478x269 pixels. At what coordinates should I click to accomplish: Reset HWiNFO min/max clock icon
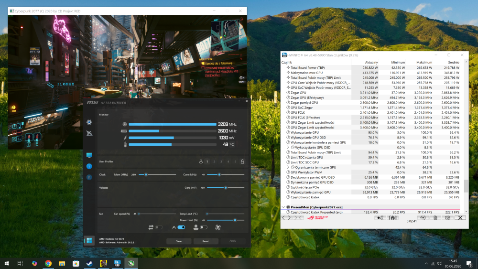(x=423, y=217)
